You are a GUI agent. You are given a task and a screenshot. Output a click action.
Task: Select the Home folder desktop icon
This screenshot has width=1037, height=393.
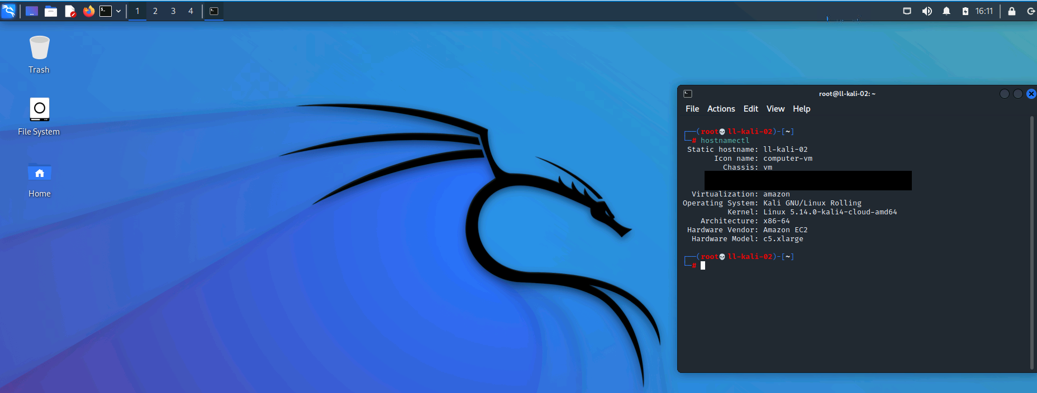click(39, 180)
